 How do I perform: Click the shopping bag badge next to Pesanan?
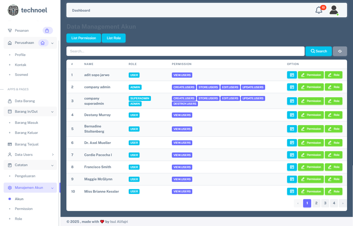[x=48, y=30]
